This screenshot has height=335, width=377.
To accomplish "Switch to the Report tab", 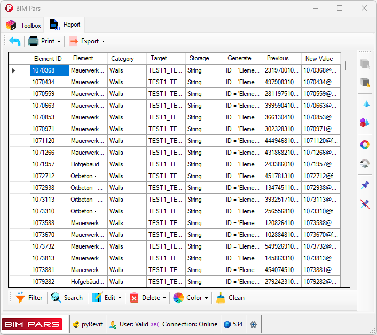I will click(x=65, y=25).
